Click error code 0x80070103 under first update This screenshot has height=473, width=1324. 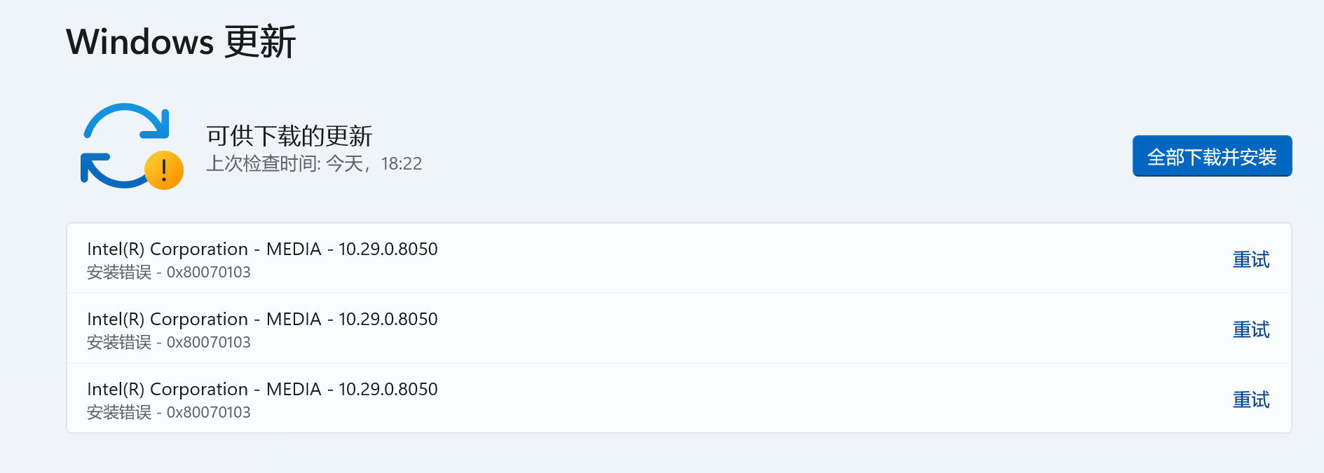pos(208,273)
